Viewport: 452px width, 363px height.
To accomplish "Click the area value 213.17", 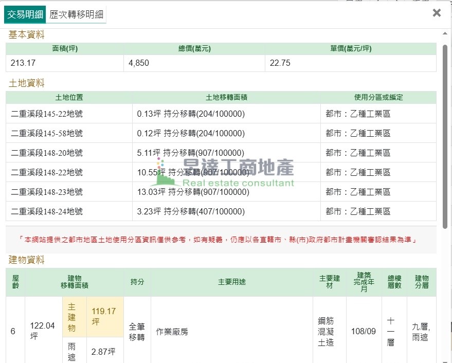I will pos(23,63).
